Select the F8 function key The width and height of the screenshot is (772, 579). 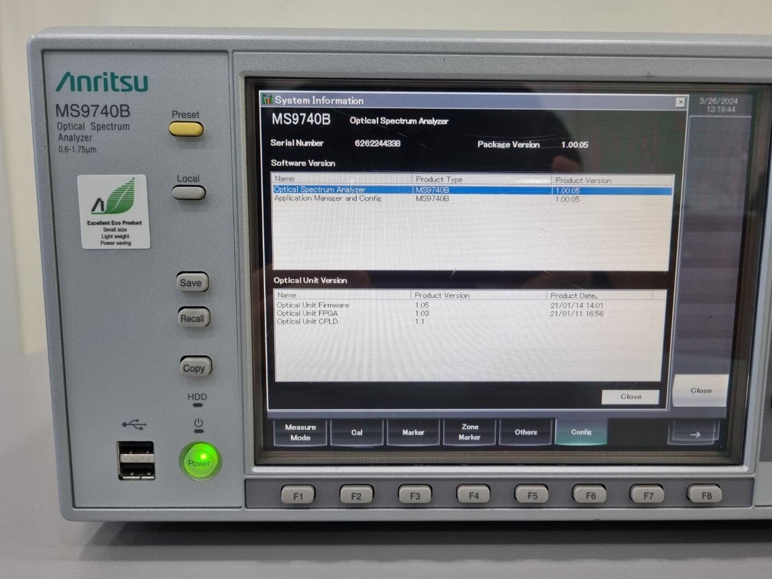(x=705, y=495)
